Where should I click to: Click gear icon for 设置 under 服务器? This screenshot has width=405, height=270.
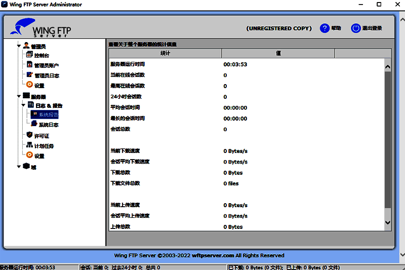30,155
